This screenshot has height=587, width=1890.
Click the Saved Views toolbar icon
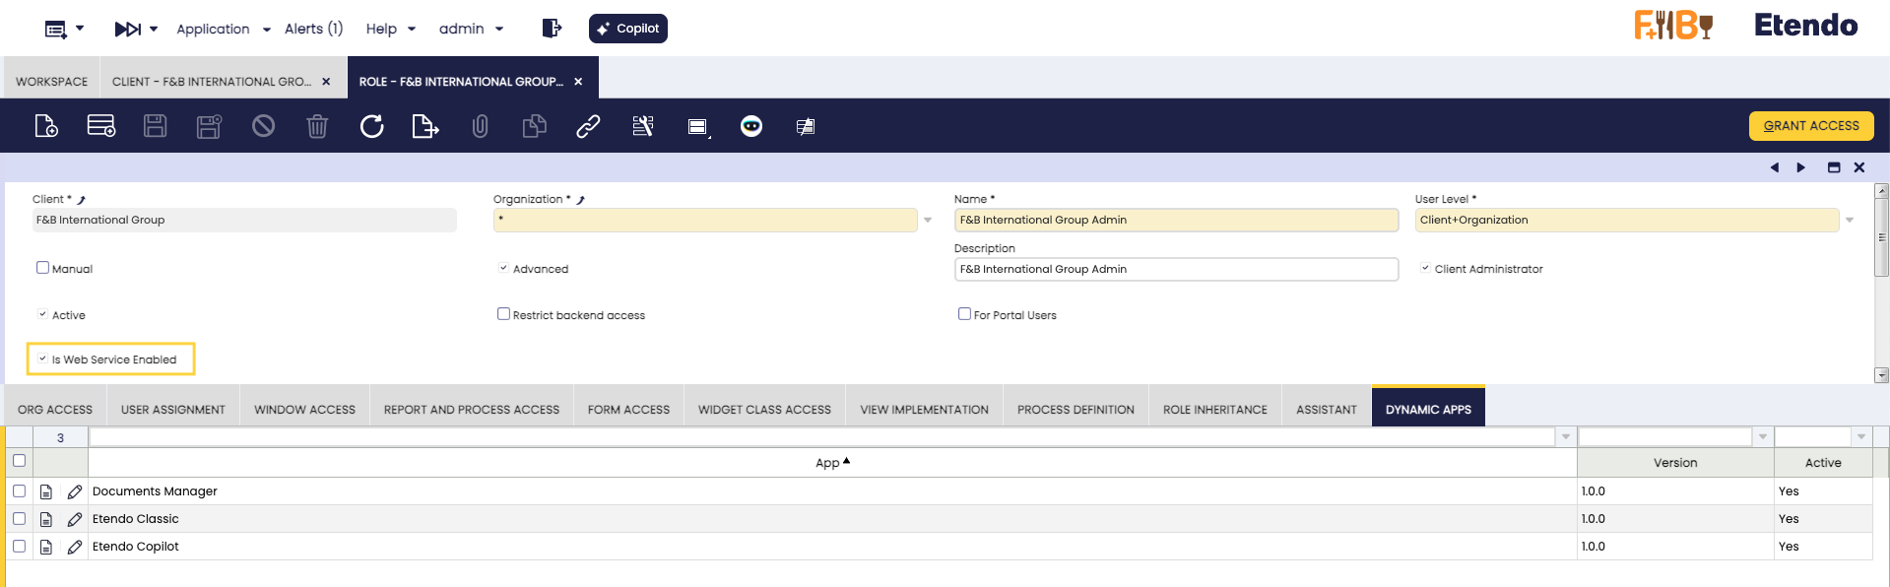[x=698, y=126]
